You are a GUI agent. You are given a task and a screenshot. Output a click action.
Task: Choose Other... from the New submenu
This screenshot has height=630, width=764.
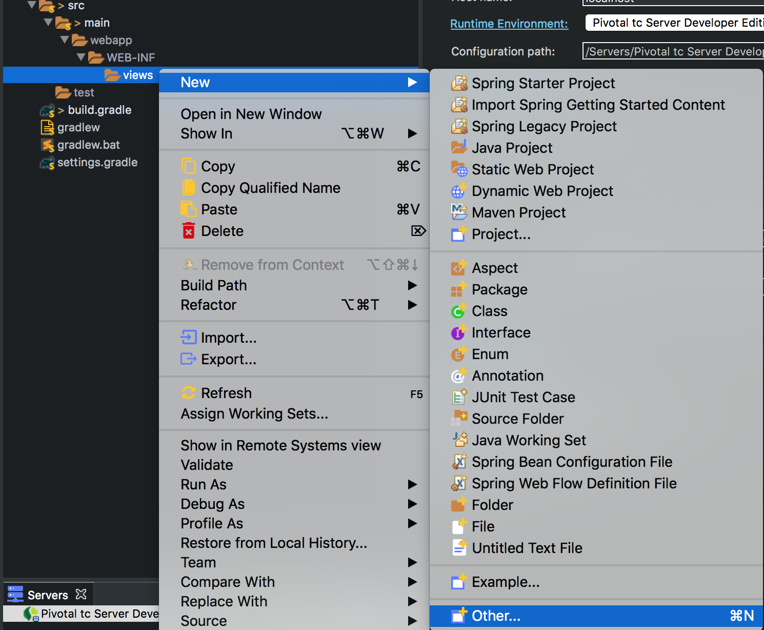click(496, 616)
